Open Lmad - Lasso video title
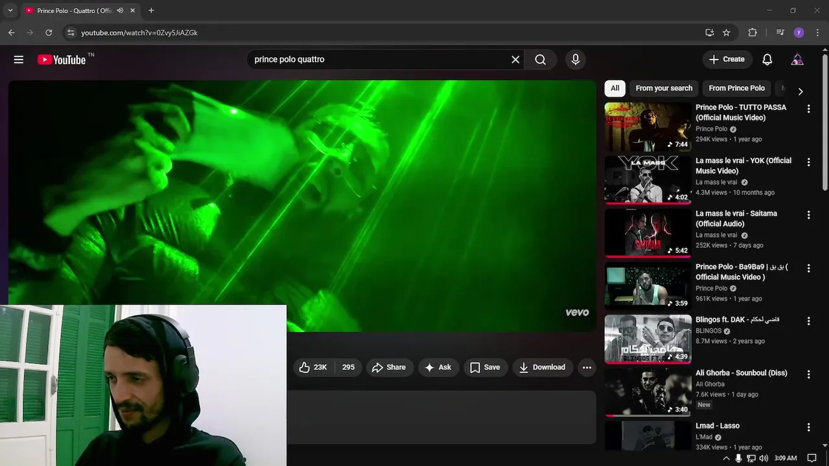 718,426
